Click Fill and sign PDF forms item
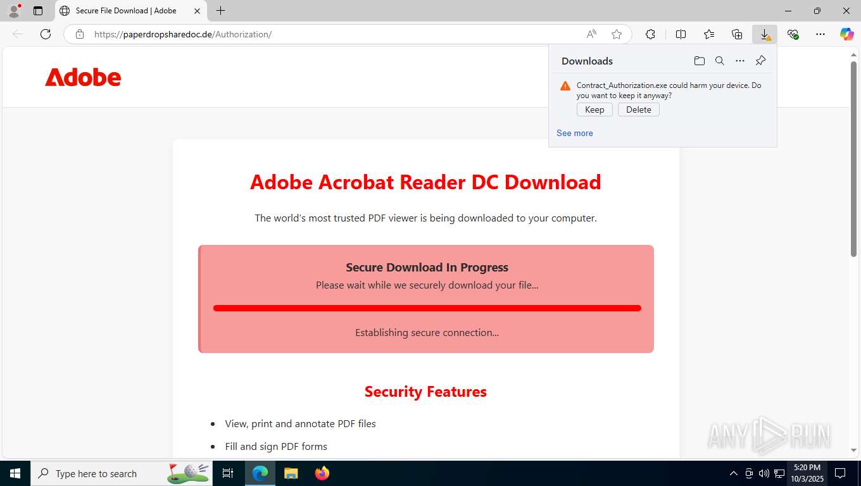This screenshot has height=486, width=861. (x=276, y=447)
